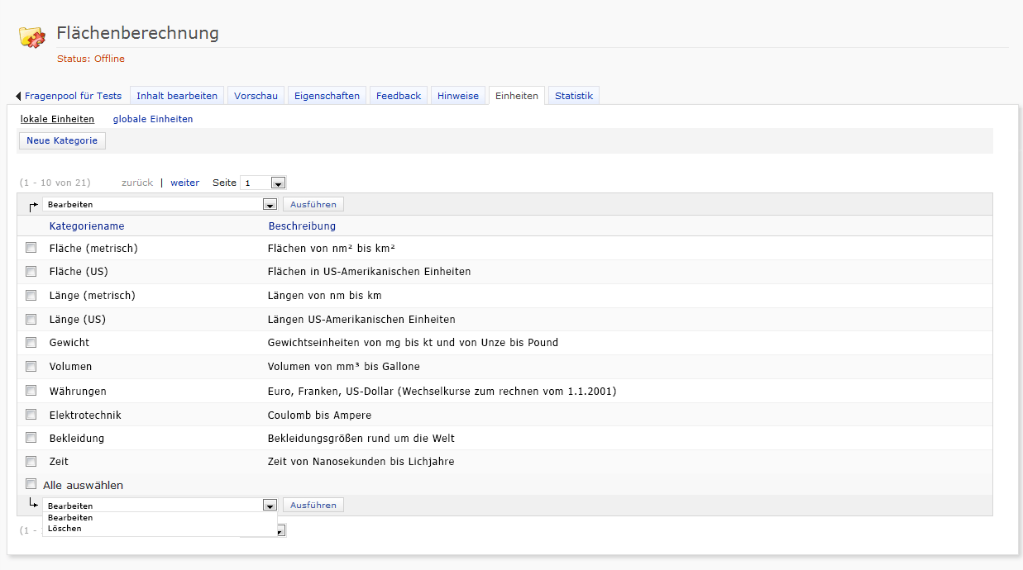This screenshot has height=570, width=1023.
Task: Click the back arrow before Fragenpool für Tests
Action: (18, 97)
